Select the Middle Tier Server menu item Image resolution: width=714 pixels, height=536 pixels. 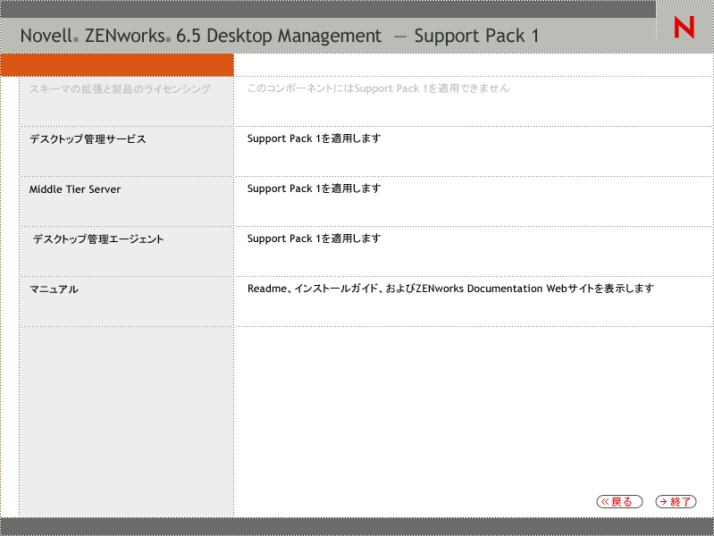click(75, 189)
